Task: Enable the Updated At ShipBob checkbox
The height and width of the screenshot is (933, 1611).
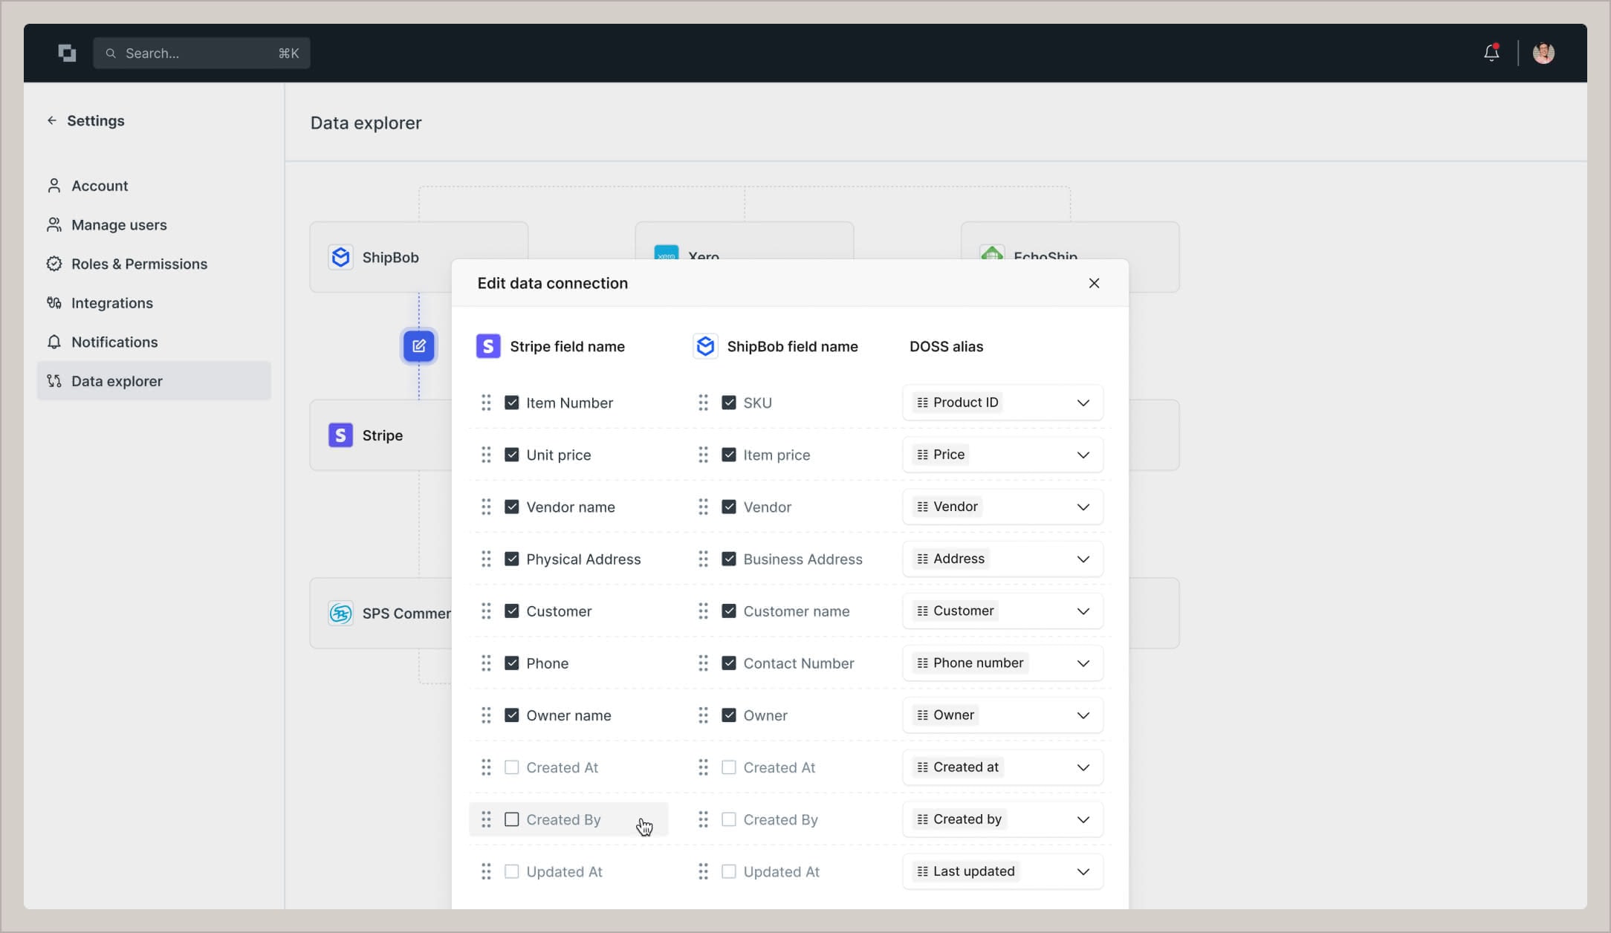Action: coord(729,871)
